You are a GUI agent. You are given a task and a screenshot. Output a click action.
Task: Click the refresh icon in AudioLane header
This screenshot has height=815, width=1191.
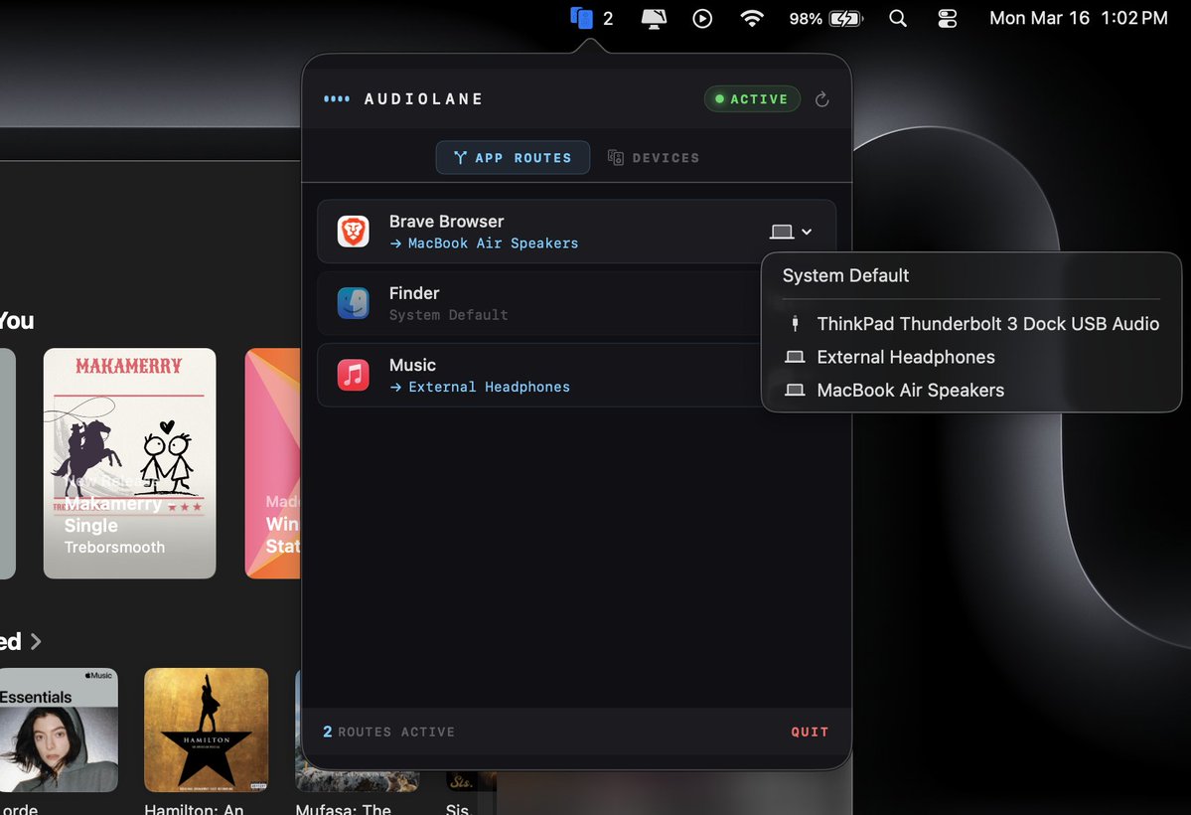821,99
